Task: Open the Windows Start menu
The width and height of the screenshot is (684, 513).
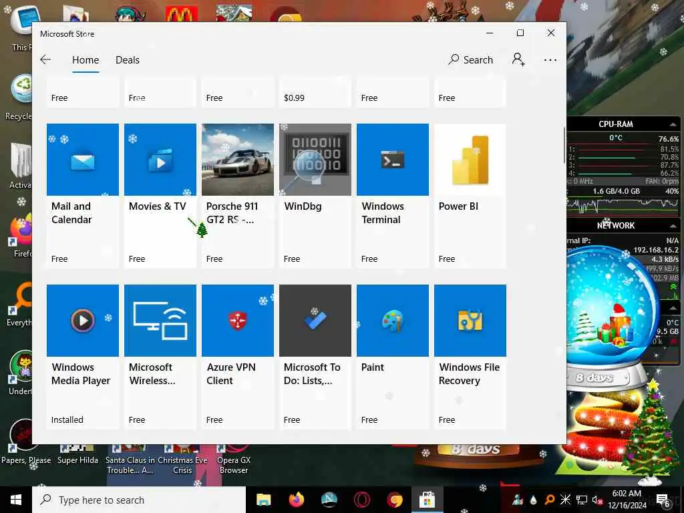Action: click(x=16, y=500)
